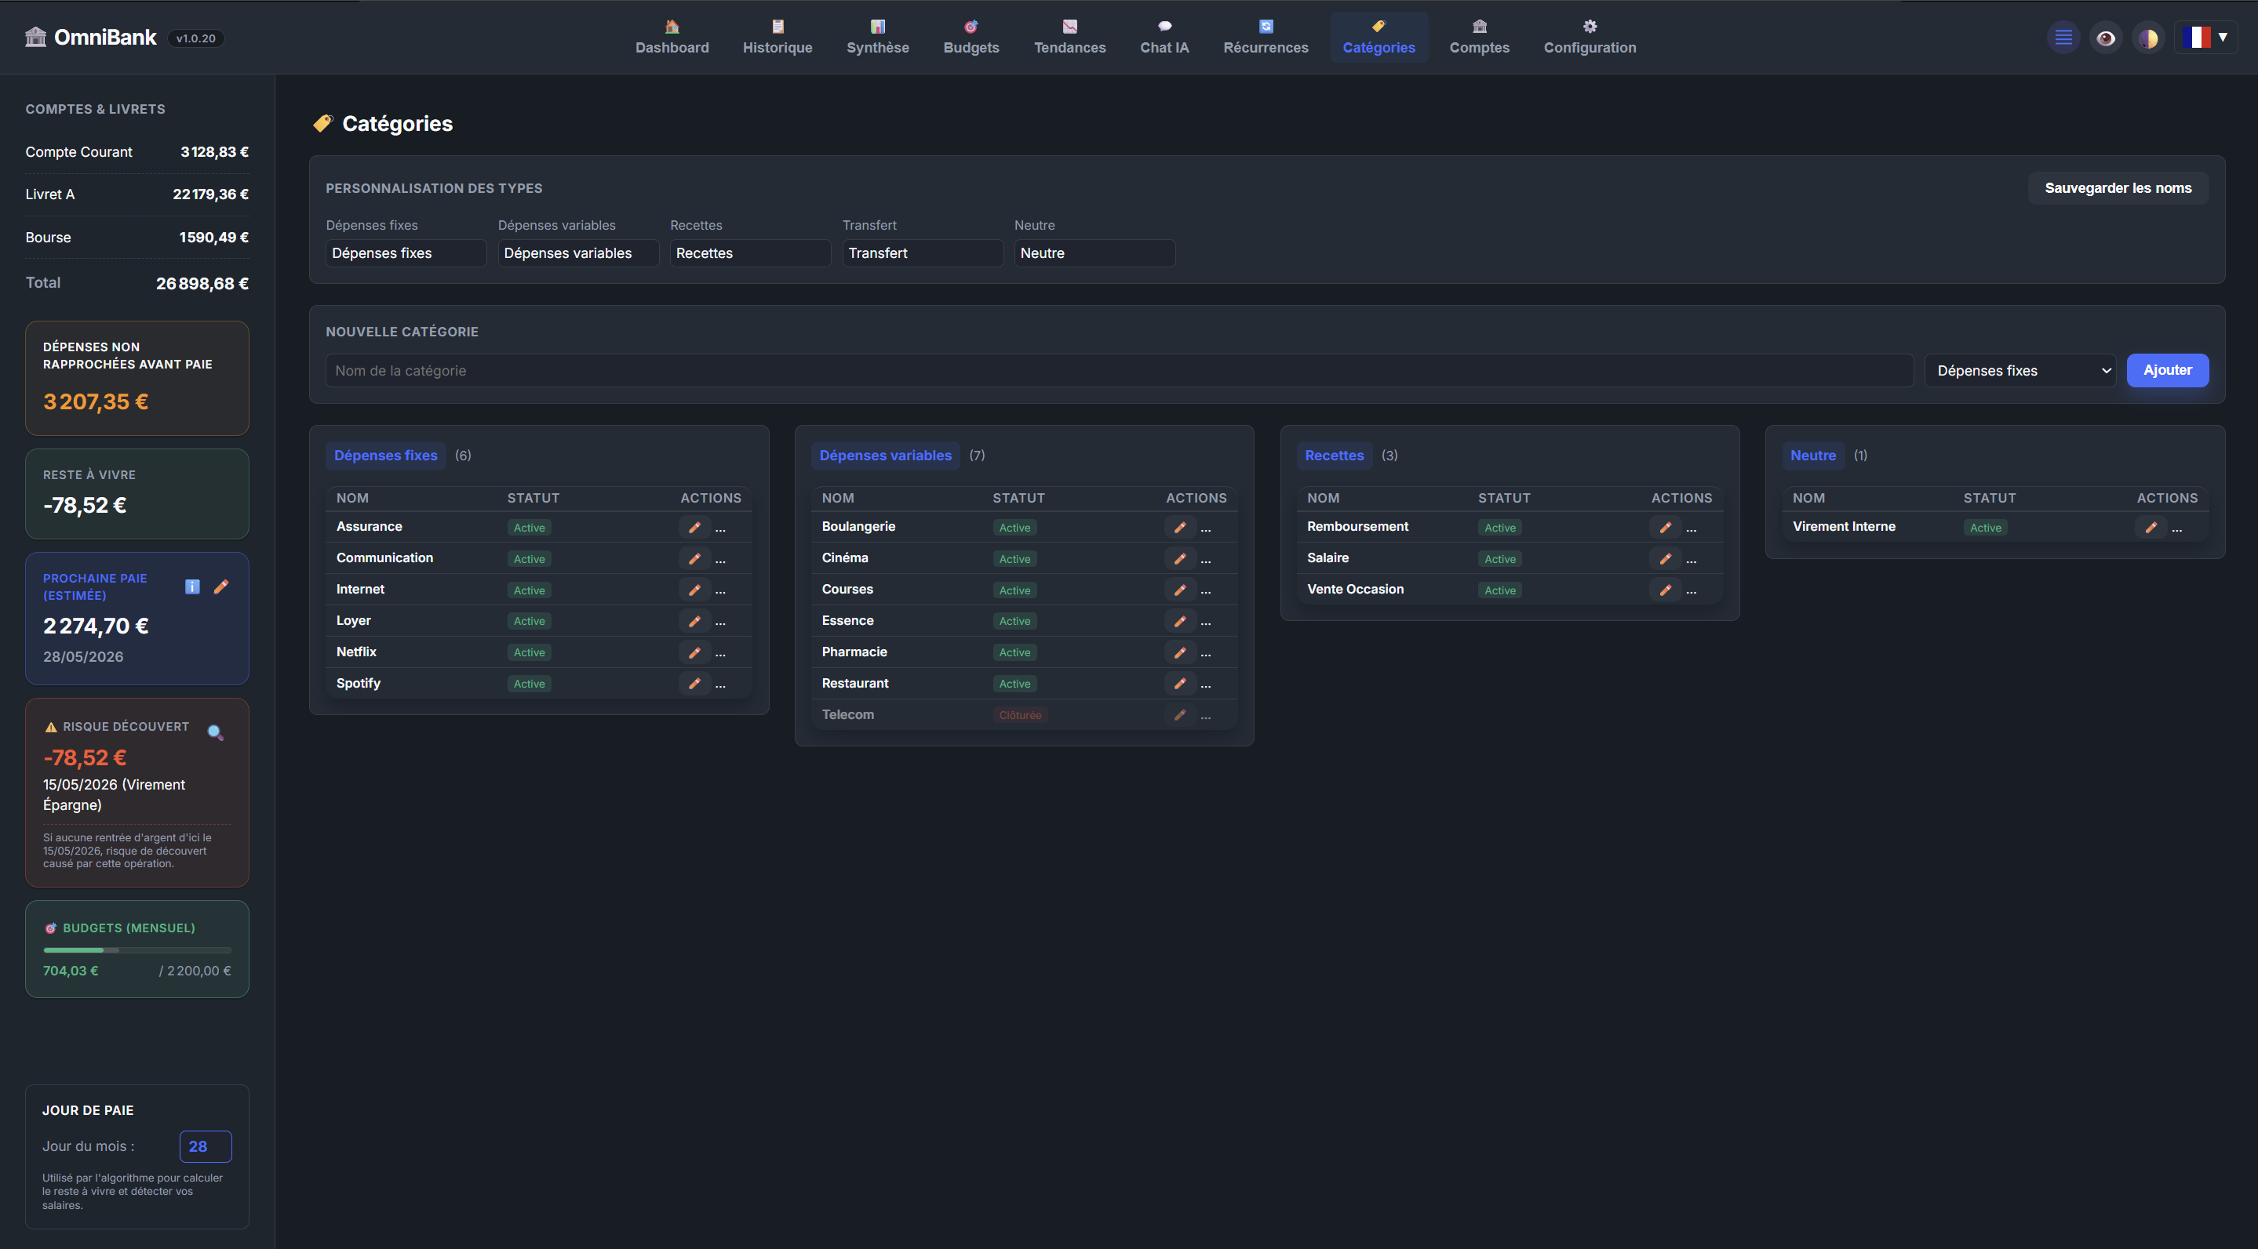The height and width of the screenshot is (1249, 2258).
Task: Open more actions for Salaire
Action: 1692,560
